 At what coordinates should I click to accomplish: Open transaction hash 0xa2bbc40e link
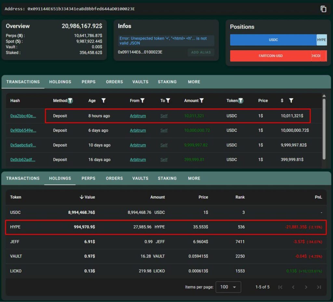pos(23,116)
